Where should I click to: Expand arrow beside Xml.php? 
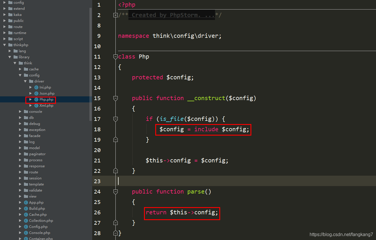[x=31, y=106]
